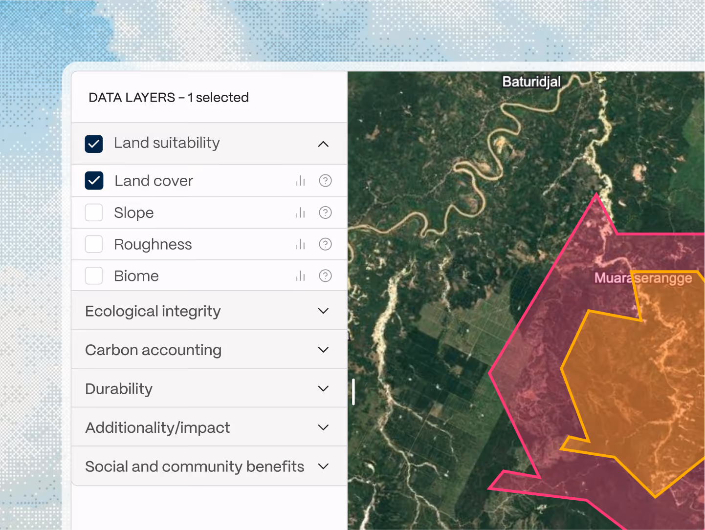The width and height of the screenshot is (705, 530).
Task: Enable the Roughness layer checkbox
Action: tap(94, 244)
